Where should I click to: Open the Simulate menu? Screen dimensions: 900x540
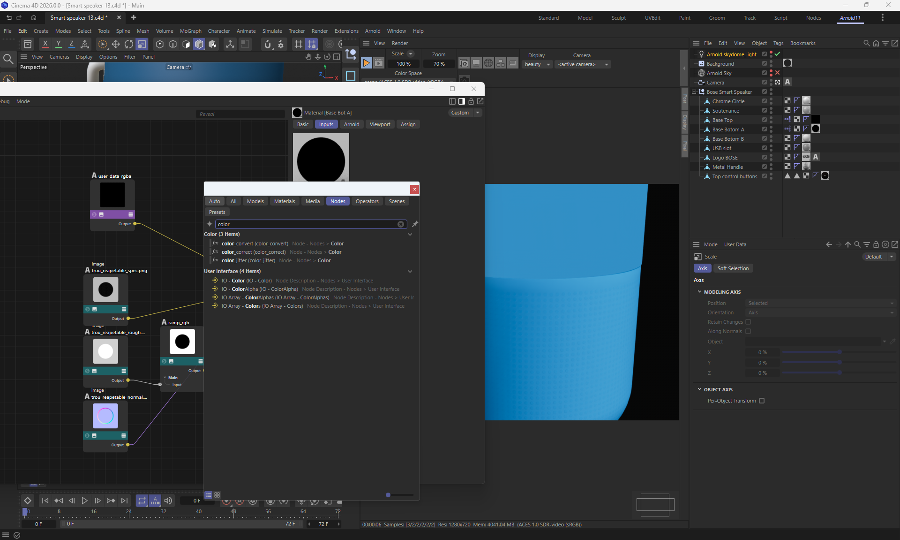(x=272, y=31)
